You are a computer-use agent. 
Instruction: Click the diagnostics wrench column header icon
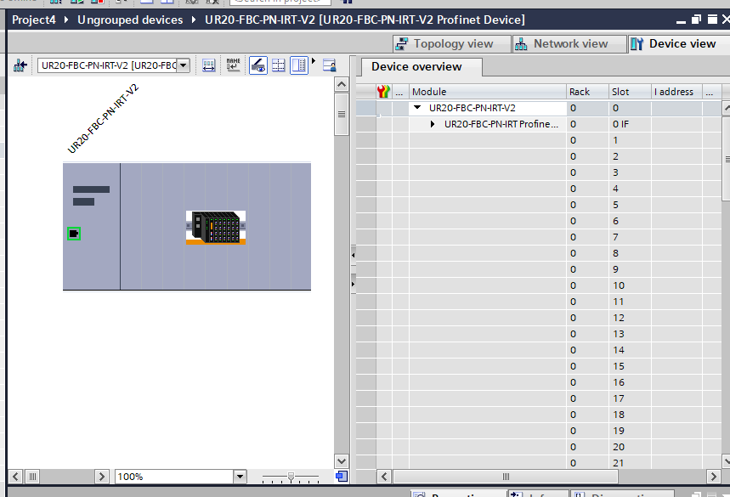tap(383, 91)
